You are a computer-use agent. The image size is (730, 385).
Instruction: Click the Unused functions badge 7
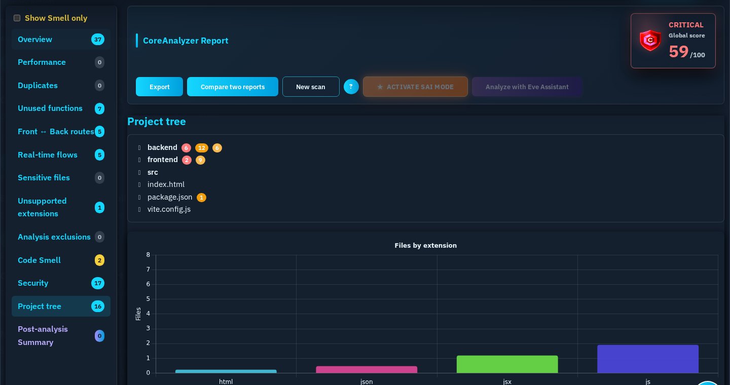click(99, 108)
